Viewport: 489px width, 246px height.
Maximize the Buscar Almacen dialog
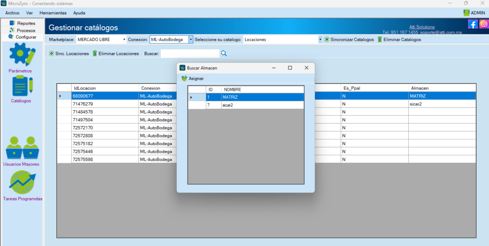290,68
